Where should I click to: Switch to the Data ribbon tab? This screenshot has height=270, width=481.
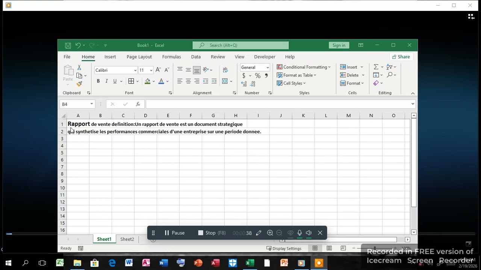coord(196,57)
